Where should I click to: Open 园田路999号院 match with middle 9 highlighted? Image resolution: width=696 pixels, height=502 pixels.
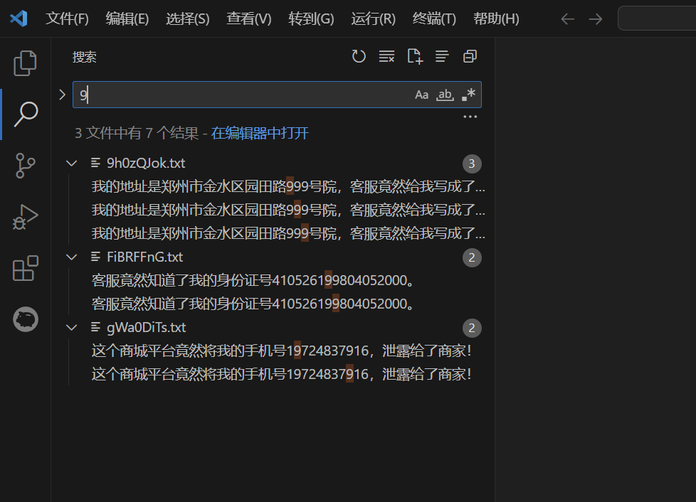point(288,210)
